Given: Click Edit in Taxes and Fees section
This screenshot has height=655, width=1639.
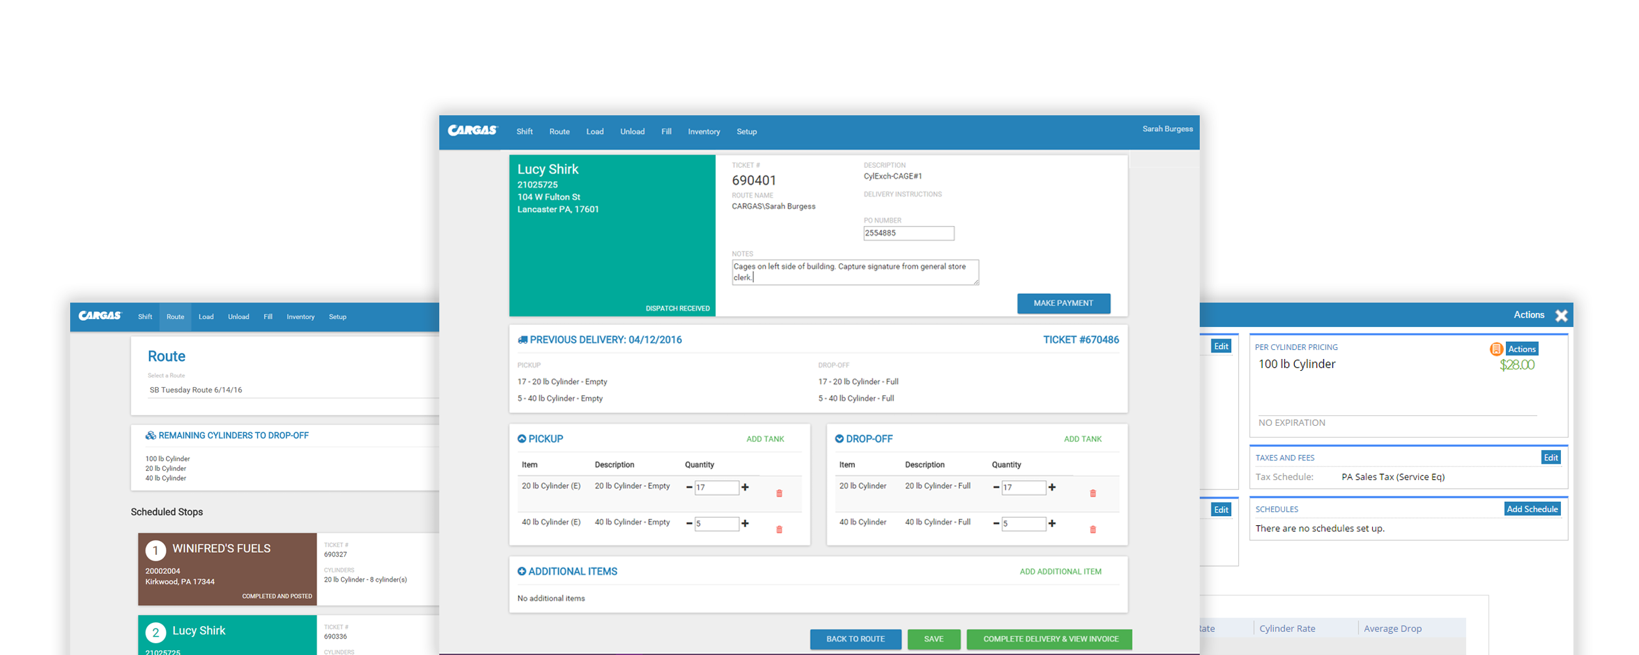Looking at the screenshot, I should click(1550, 458).
